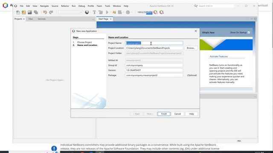The width and height of the screenshot is (273, 153).
Task: Open the project configuration combo box
Action: pyautogui.click(x=70, y=12)
